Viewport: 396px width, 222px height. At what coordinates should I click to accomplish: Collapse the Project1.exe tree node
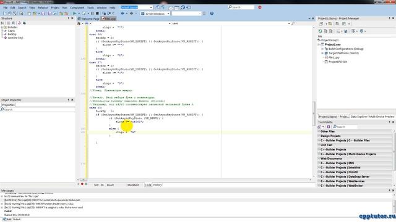pyautogui.click(x=319, y=44)
